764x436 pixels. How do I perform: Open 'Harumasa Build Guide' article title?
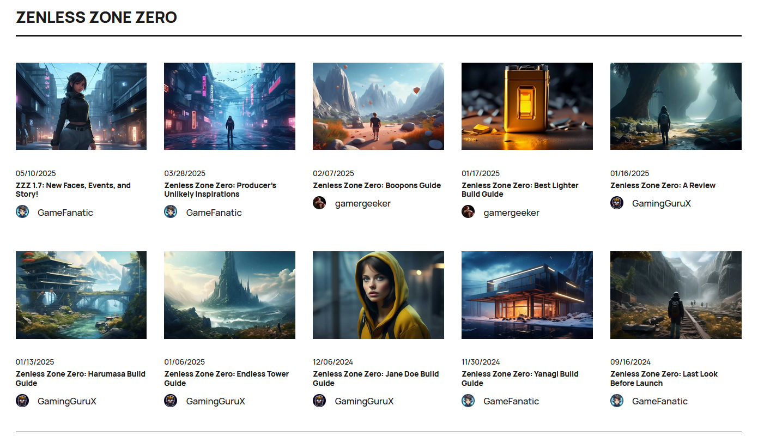[81, 378]
